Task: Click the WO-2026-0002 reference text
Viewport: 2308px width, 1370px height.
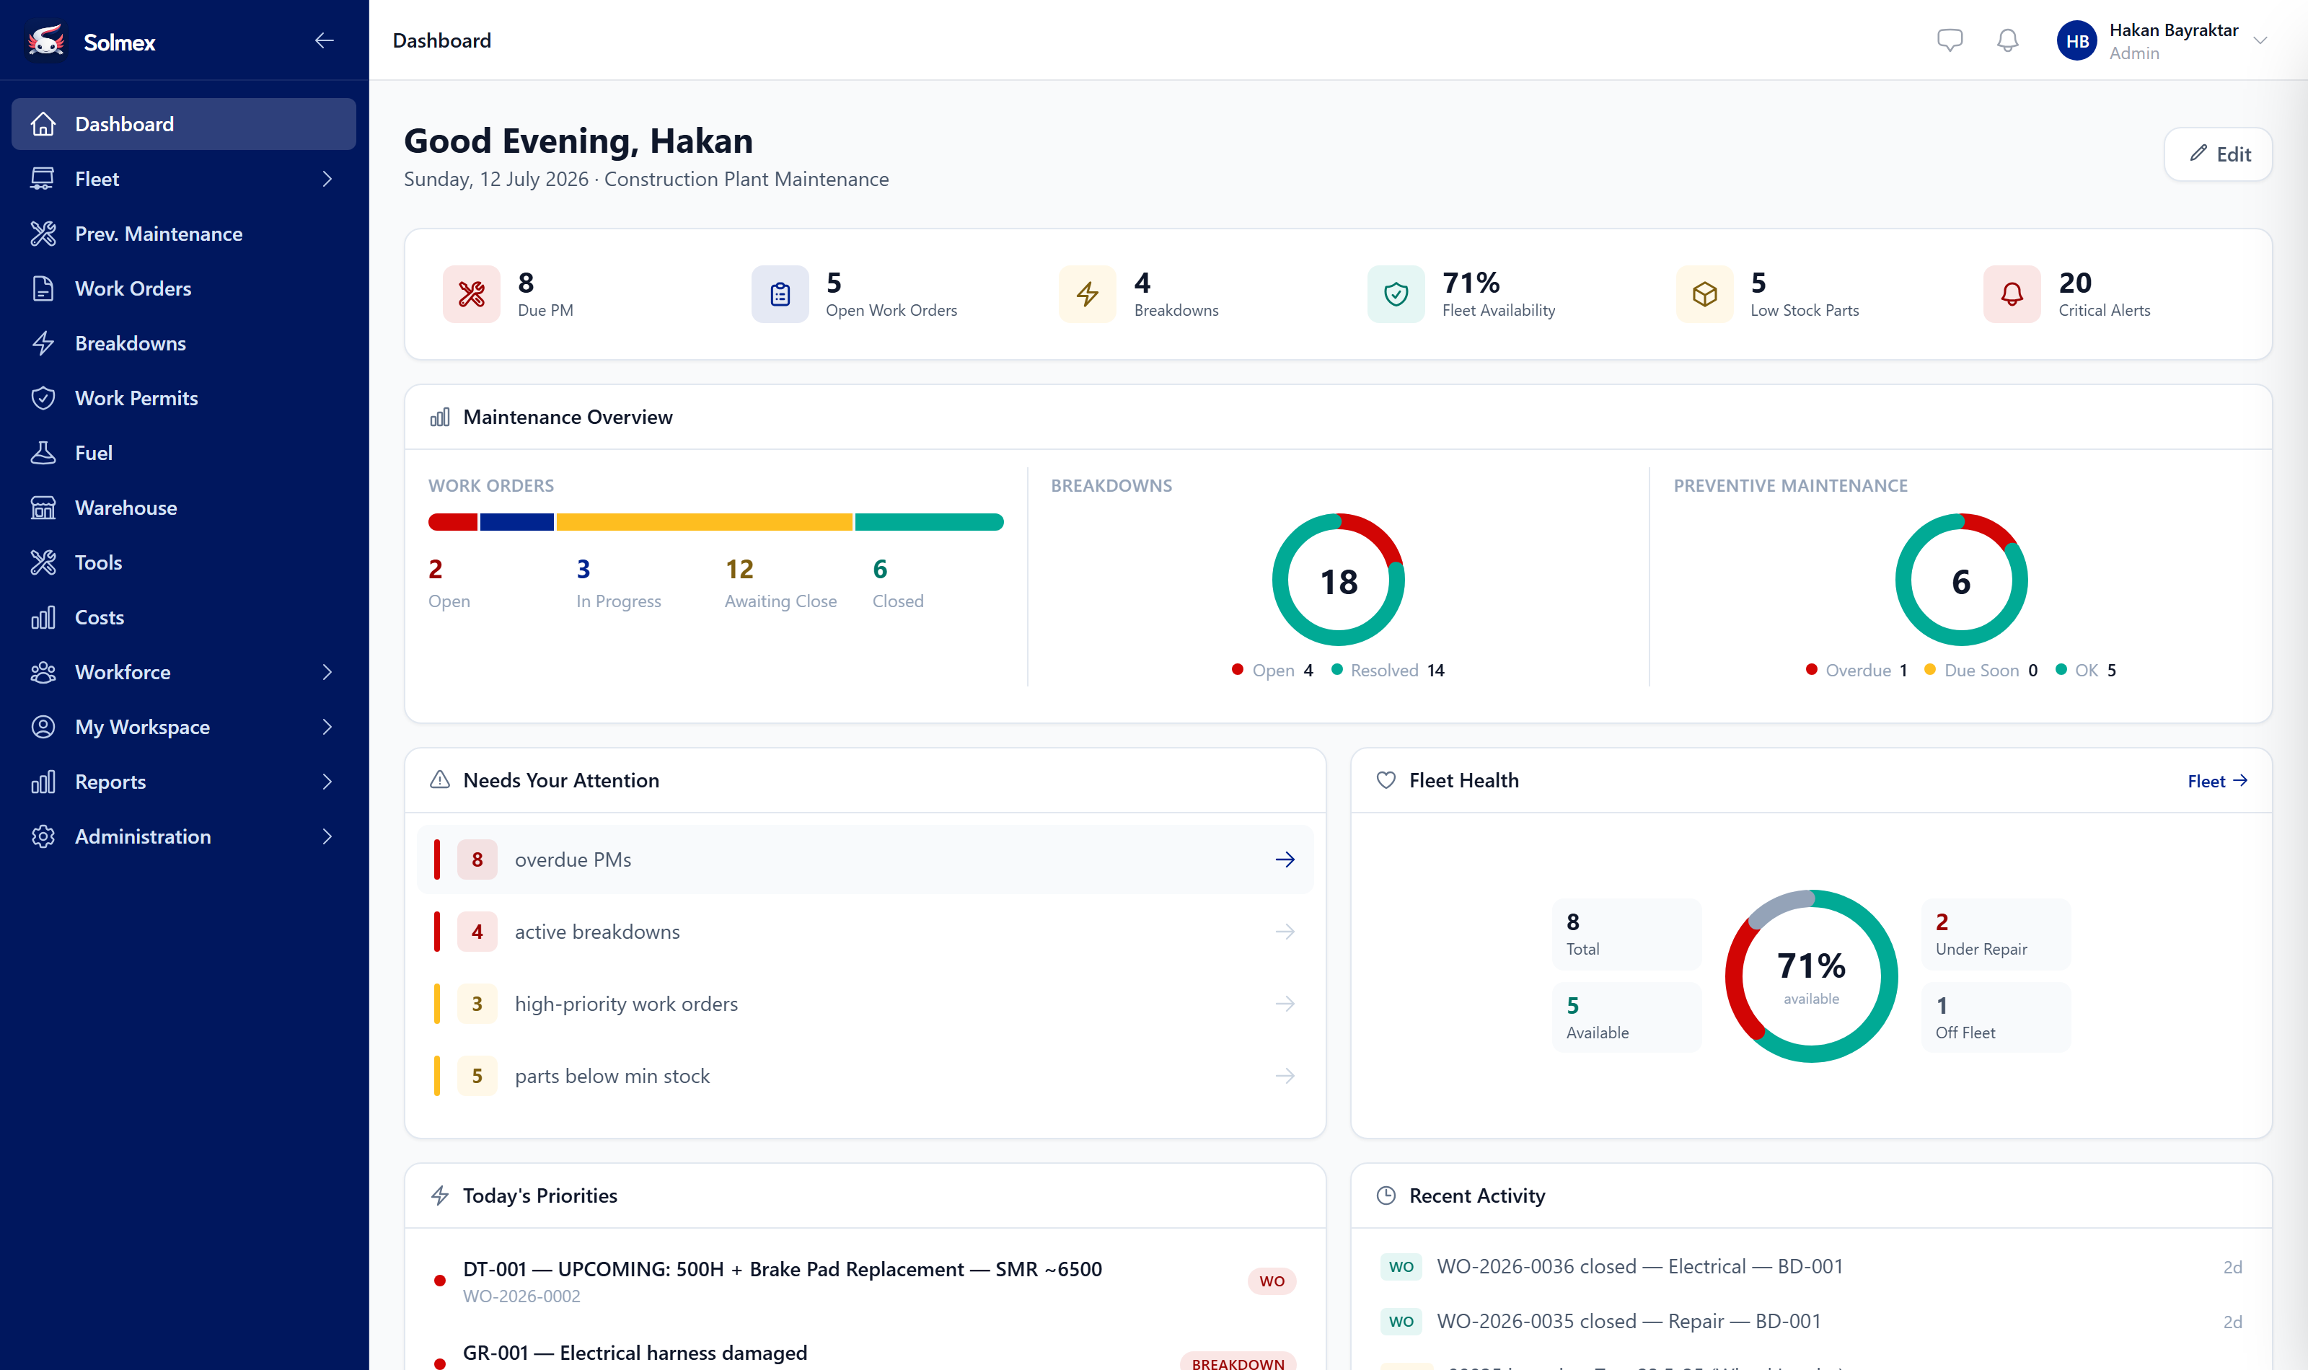Action: point(521,1296)
